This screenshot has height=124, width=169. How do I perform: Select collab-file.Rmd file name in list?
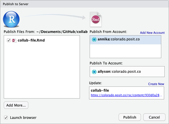pyautogui.click(x=31, y=40)
